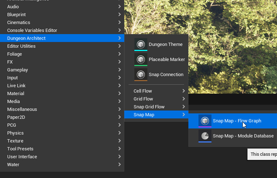Select the Placeable Marker label
277x178 pixels.
[167, 60]
